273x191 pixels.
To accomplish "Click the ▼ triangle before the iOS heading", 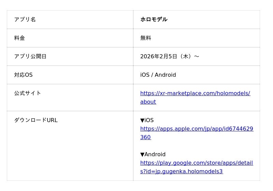I will point(142,120).
